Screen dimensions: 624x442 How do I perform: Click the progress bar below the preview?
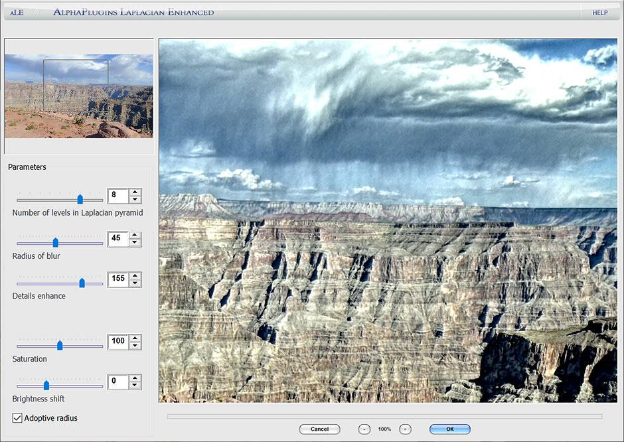384,417
